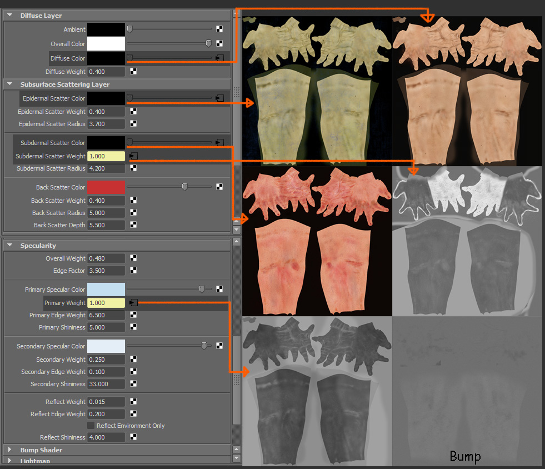The height and width of the screenshot is (469, 545).
Task: Click the checker icon beside Back Scatter Radius
Action: pos(133,212)
